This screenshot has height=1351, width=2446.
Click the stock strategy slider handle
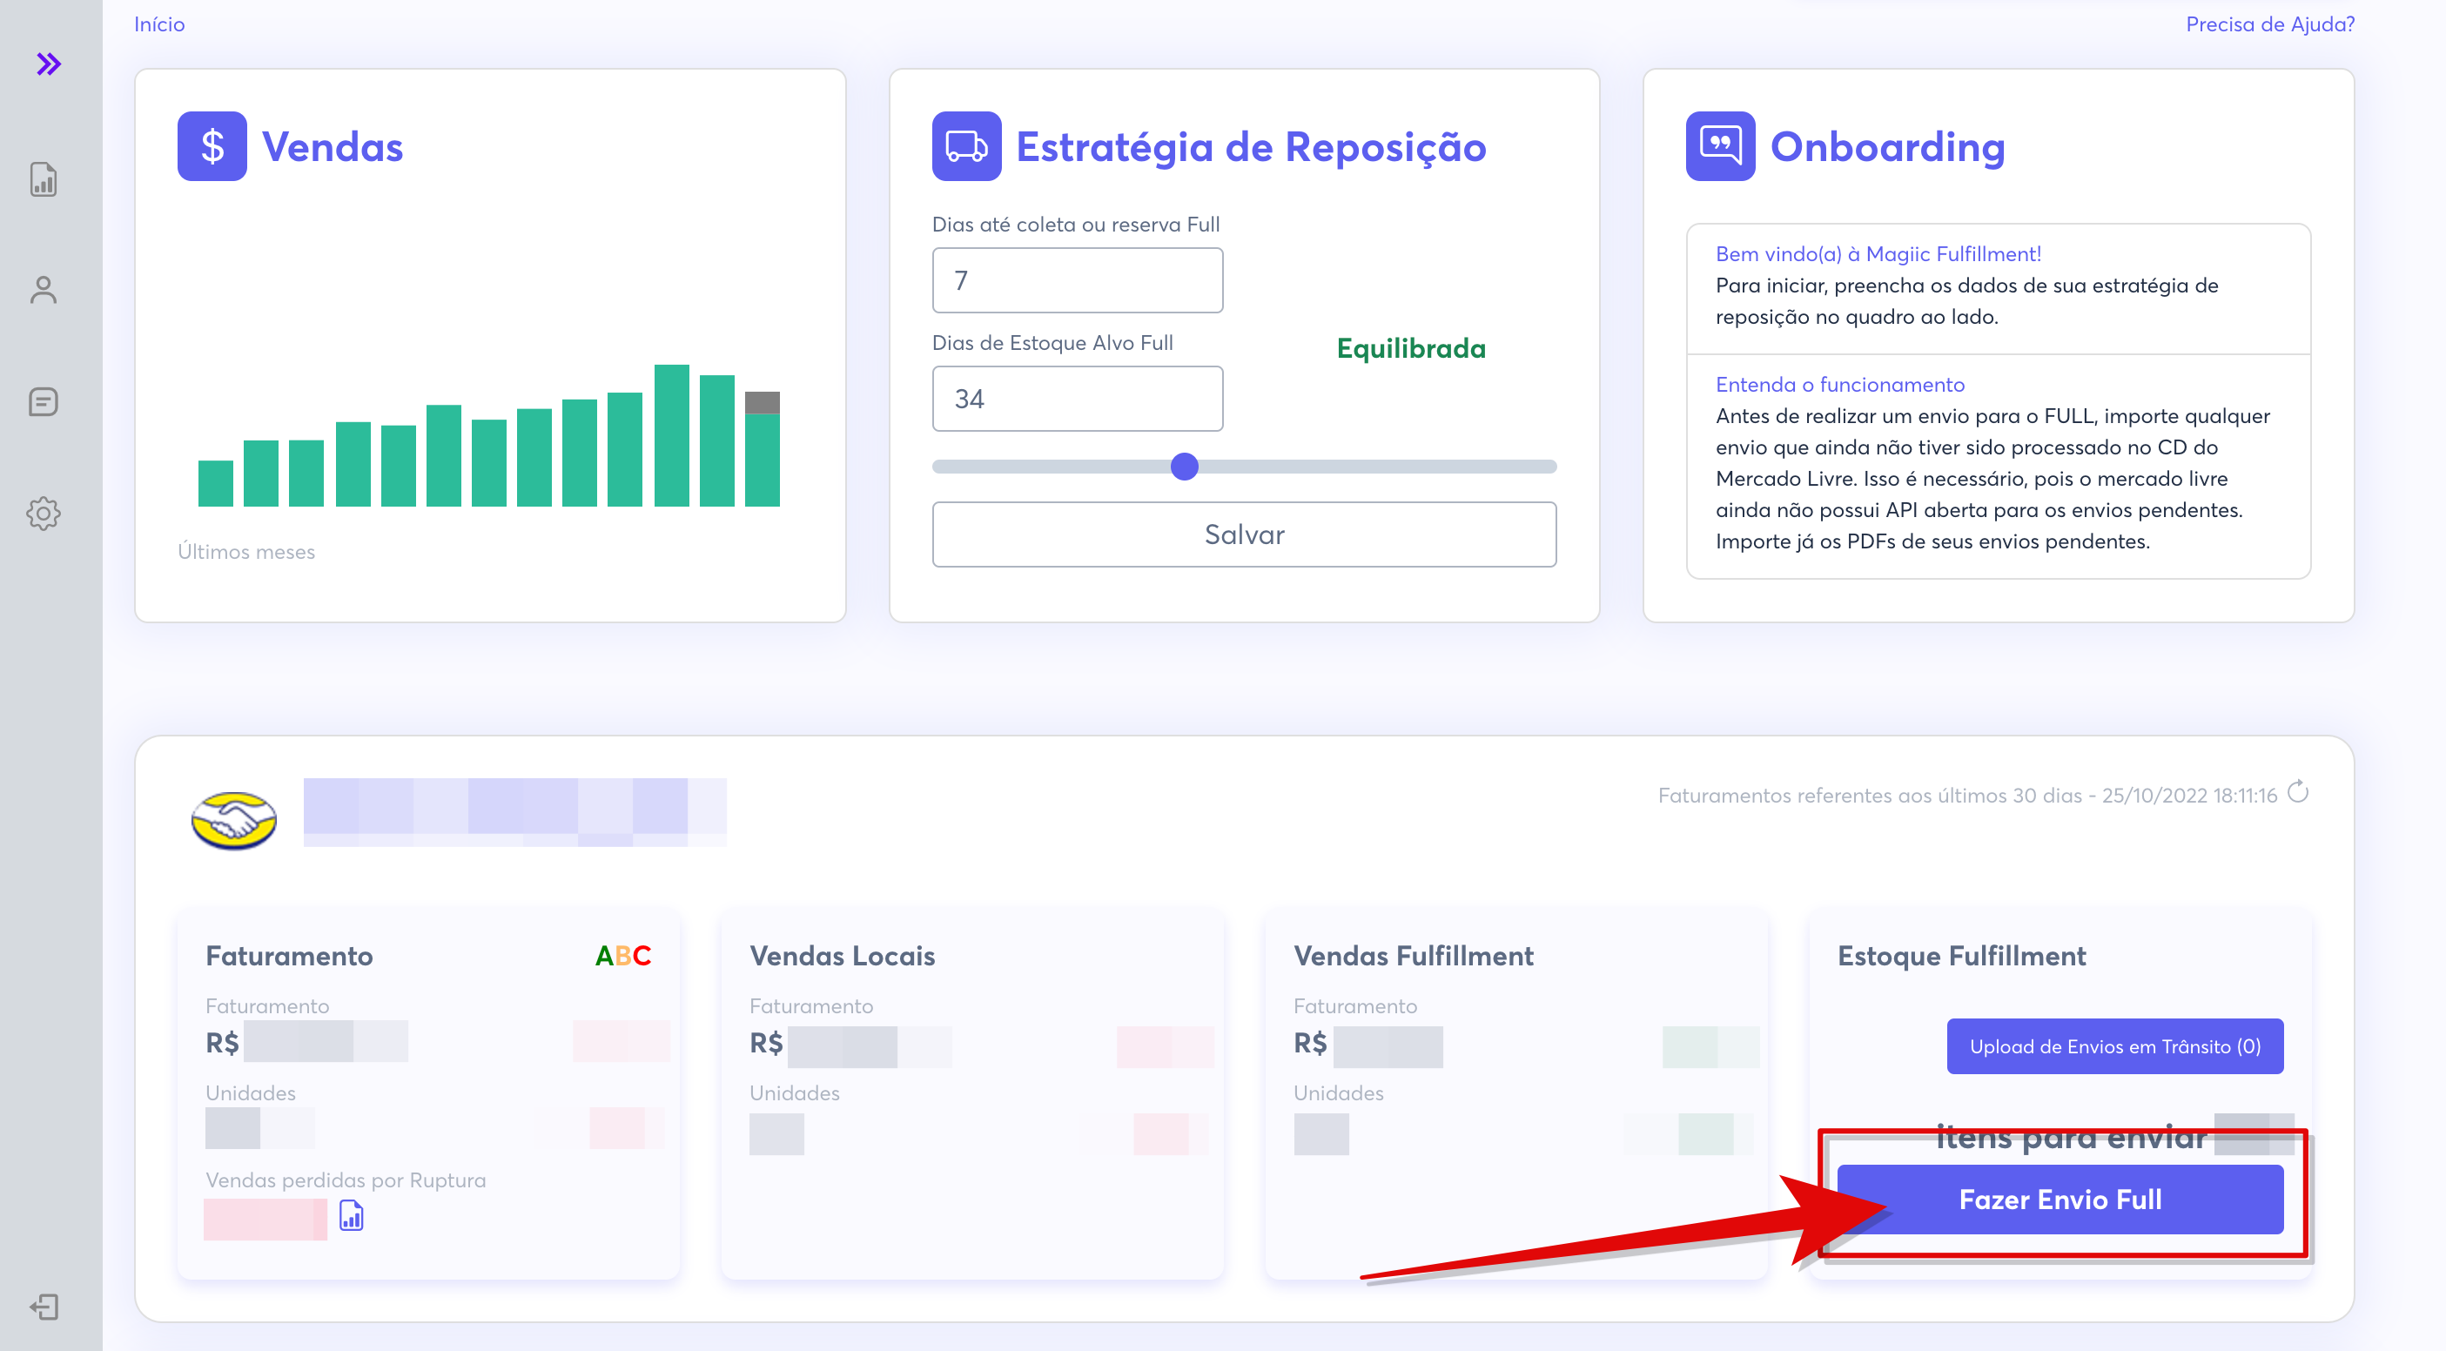(x=1184, y=467)
